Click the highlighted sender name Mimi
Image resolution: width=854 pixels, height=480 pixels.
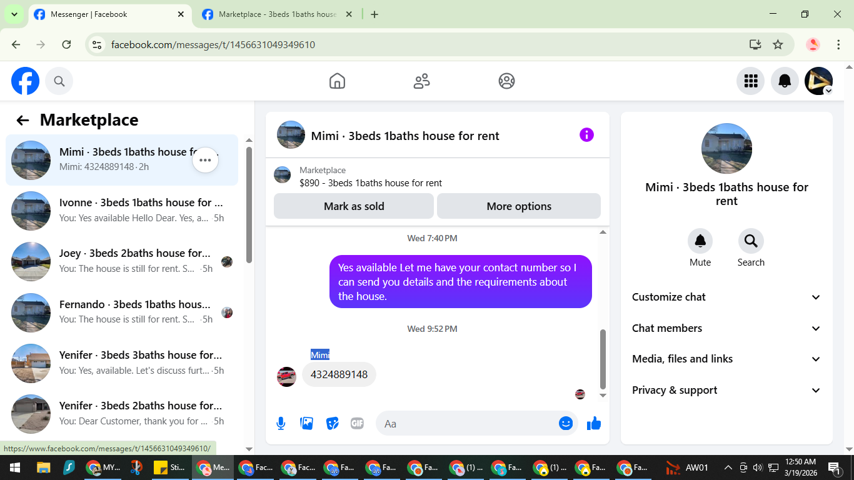pos(320,355)
